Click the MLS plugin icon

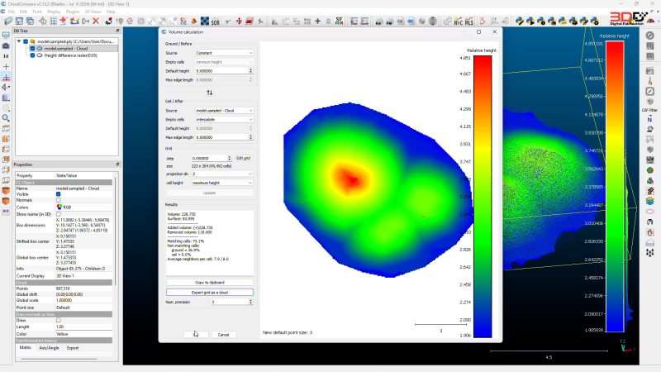point(469,21)
